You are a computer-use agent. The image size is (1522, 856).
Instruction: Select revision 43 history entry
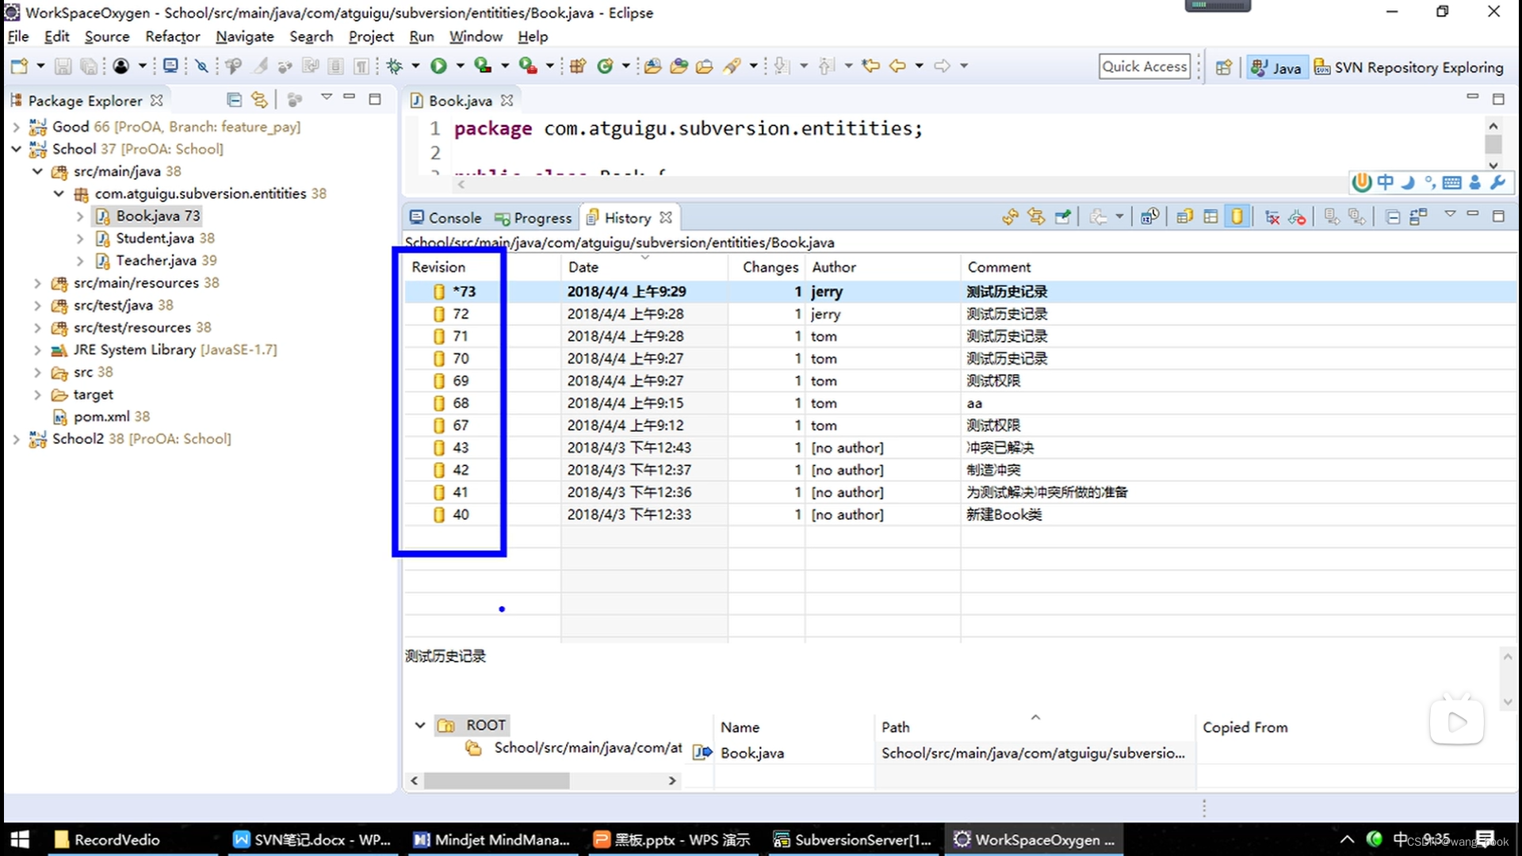959,448
